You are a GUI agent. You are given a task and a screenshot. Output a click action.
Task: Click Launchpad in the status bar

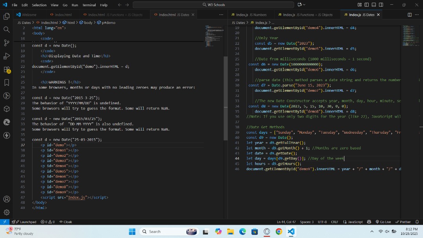(x=24, y=222)
